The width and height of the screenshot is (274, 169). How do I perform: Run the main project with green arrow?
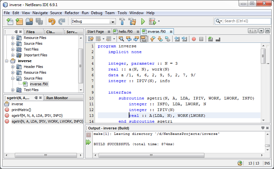click(x=143, y=21)
